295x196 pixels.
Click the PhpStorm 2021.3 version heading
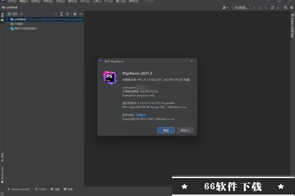point(137,73)
